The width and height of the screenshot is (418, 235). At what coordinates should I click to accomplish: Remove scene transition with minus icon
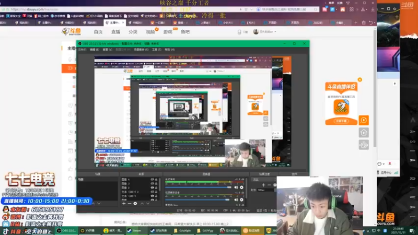269,185
